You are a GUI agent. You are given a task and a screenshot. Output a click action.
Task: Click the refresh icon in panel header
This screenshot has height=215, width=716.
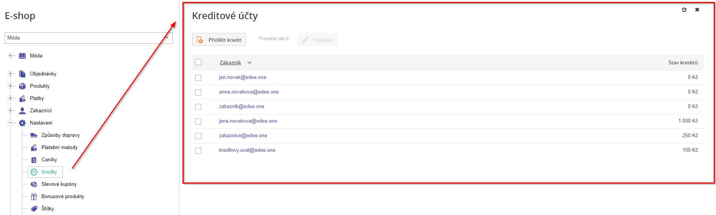click(684, 10)
